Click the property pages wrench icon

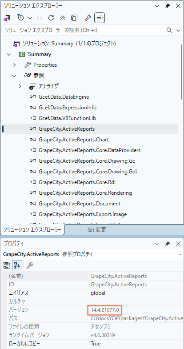[x=30, y=265]
